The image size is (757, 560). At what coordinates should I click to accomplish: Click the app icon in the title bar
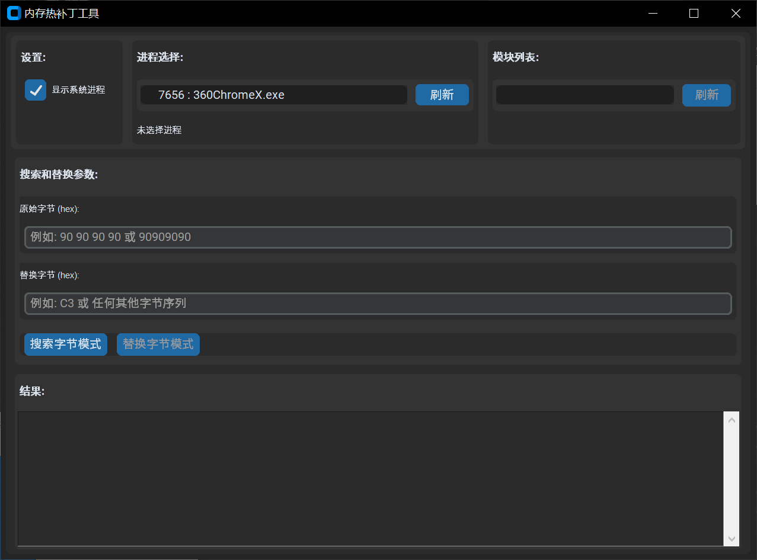pyautogui.click(x=14, y=13)
